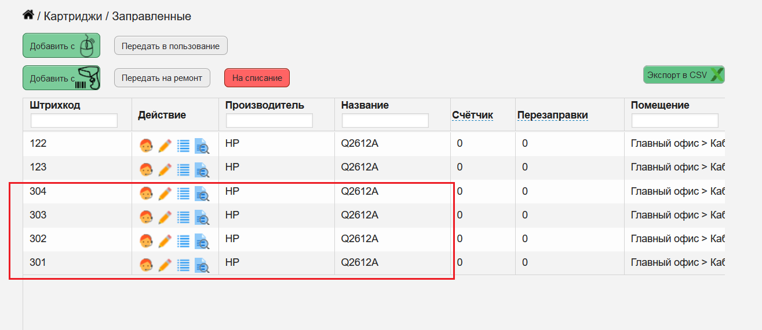Sort by the "Счётчик" column header
The width and height of the screenshot is (762, 330).
pos(472,115)
